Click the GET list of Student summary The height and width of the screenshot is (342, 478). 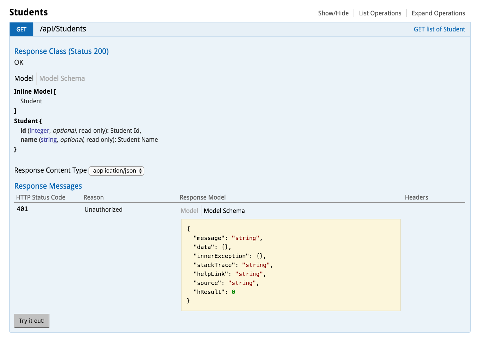tap(439, 29)
